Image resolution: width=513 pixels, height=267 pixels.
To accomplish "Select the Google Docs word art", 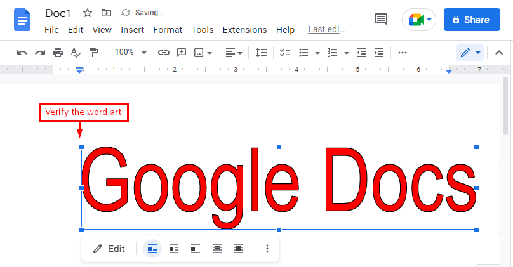I will [x=279, y=188].
